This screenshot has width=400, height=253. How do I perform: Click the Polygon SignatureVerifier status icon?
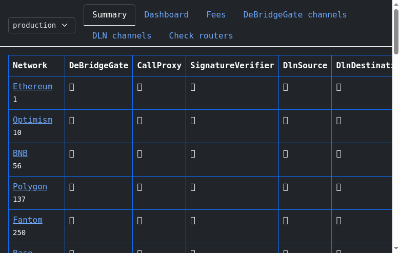click(193, 187)
